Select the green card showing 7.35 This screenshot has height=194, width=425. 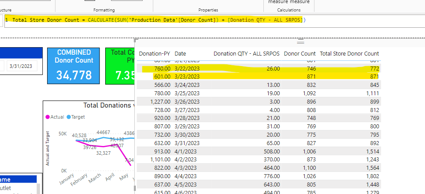click(120, 66)
